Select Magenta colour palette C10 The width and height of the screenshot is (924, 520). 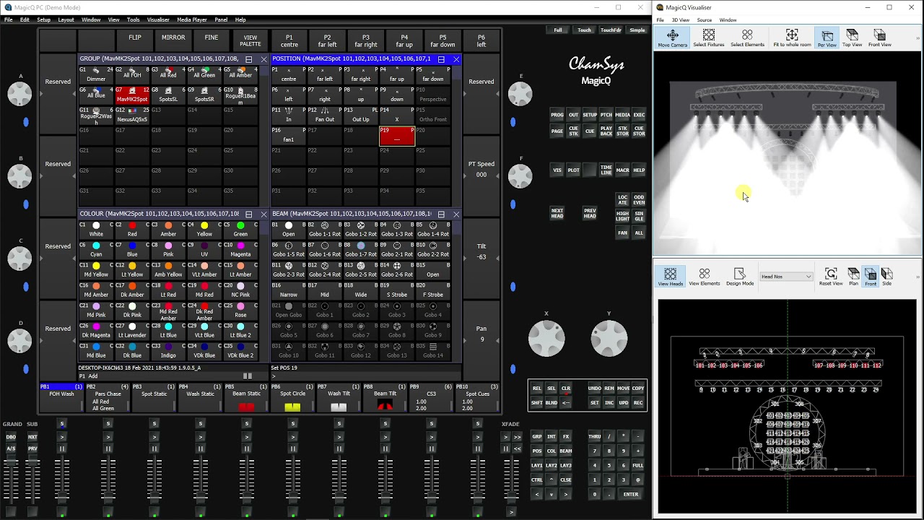click(240, 250)
